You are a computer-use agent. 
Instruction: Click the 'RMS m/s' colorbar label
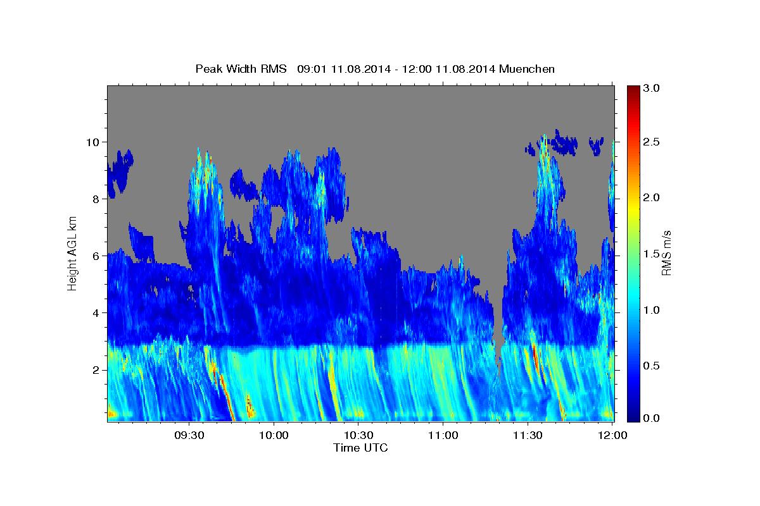tap(666, 253)
